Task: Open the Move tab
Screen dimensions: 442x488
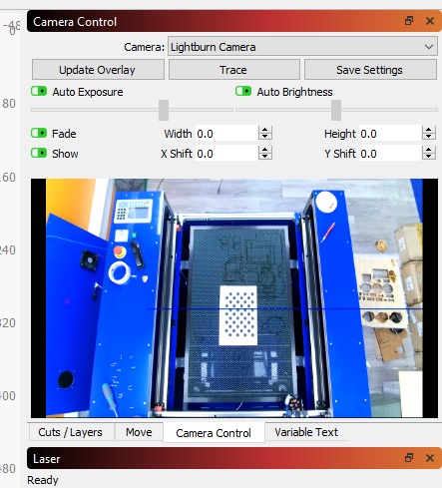Action: click(139, 432)
